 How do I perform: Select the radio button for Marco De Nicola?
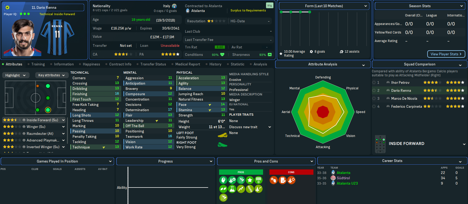tap(374, 99)
